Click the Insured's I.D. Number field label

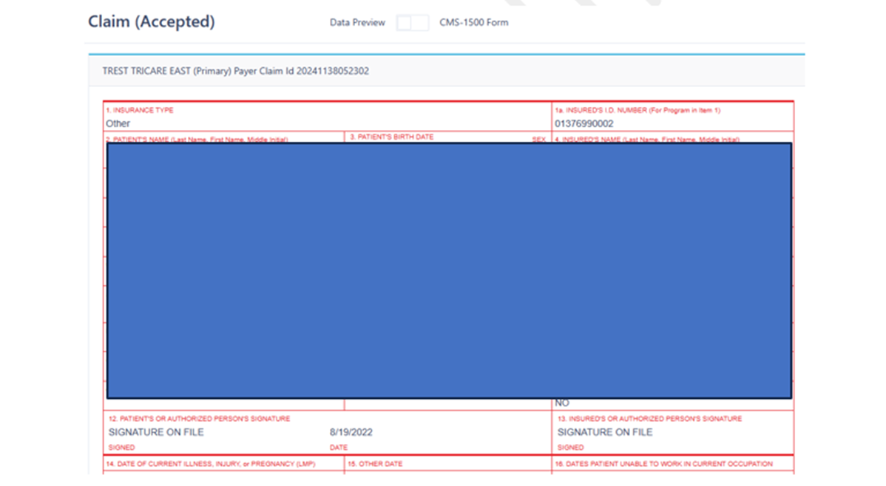tap(638, 110)
